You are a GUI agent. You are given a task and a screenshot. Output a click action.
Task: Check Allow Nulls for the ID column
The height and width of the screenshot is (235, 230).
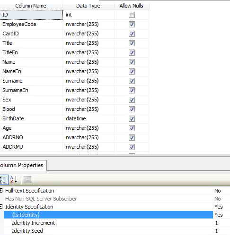tap(132, 15)
